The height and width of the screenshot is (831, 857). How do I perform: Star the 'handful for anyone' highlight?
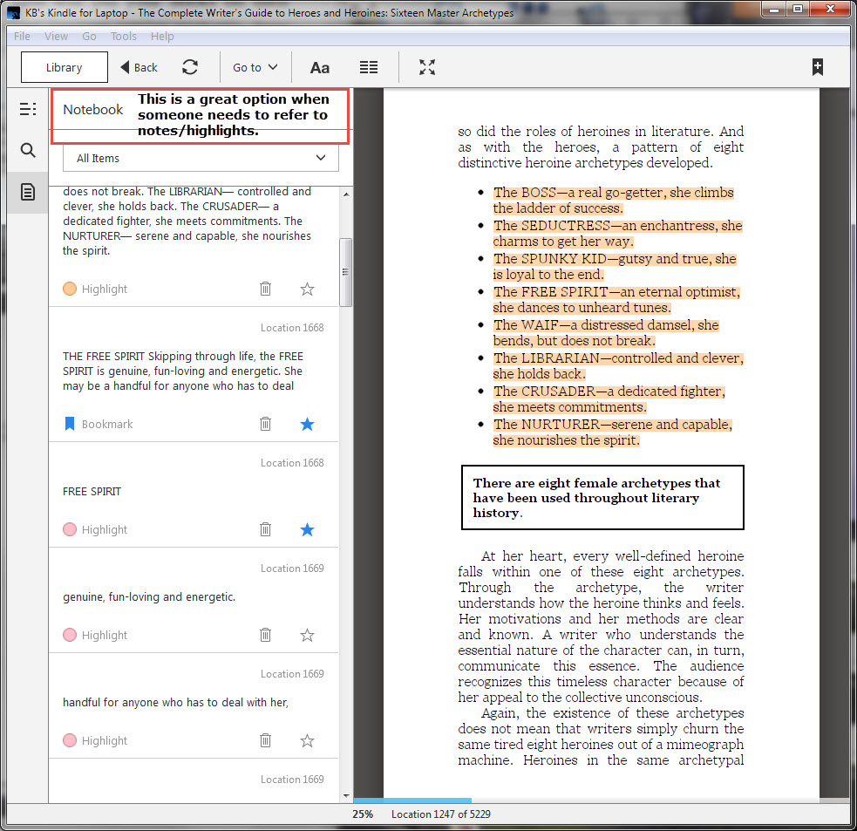(x=307, y=740)
